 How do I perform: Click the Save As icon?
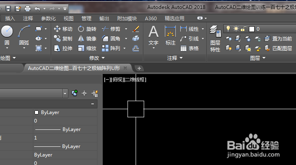(x=18, y=8)
